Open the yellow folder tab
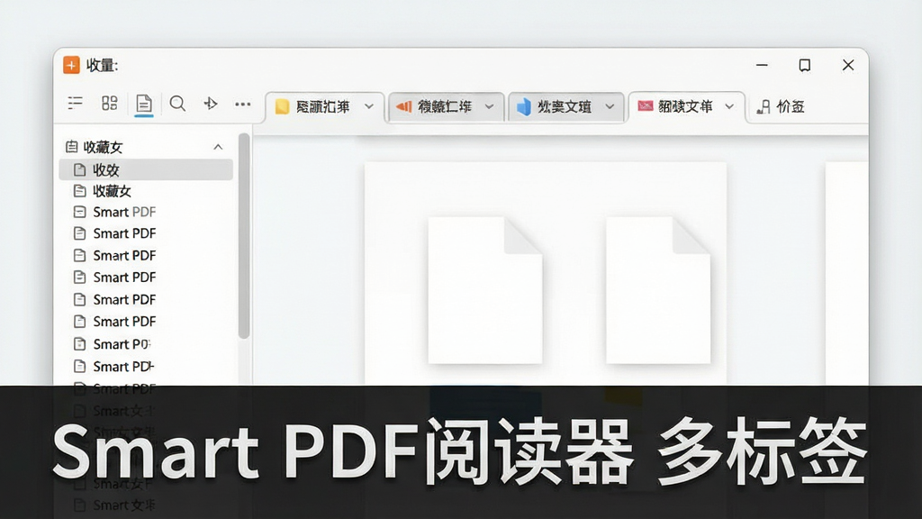This screenshot has width=922, height=519. (325, 107)
